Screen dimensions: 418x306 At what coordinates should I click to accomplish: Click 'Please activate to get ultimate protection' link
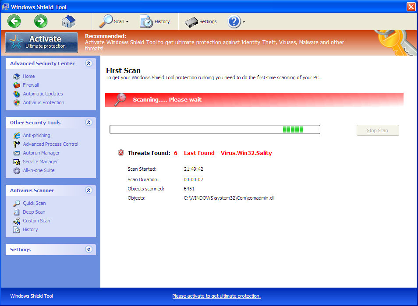coord(216,296)
